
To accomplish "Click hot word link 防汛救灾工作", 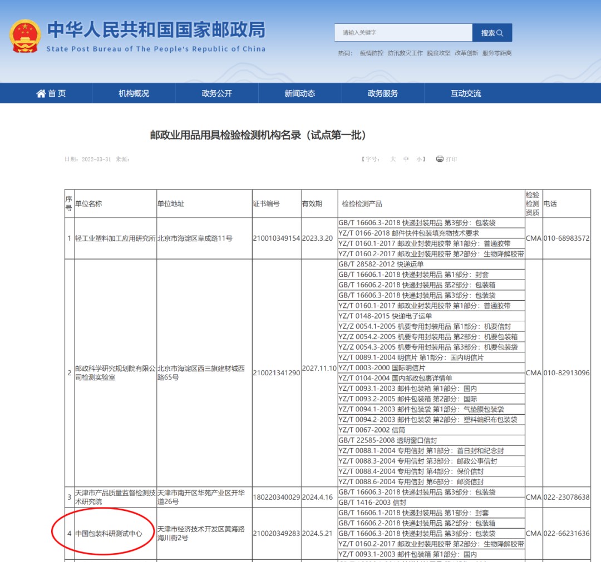I will click(x=405, y=53).
